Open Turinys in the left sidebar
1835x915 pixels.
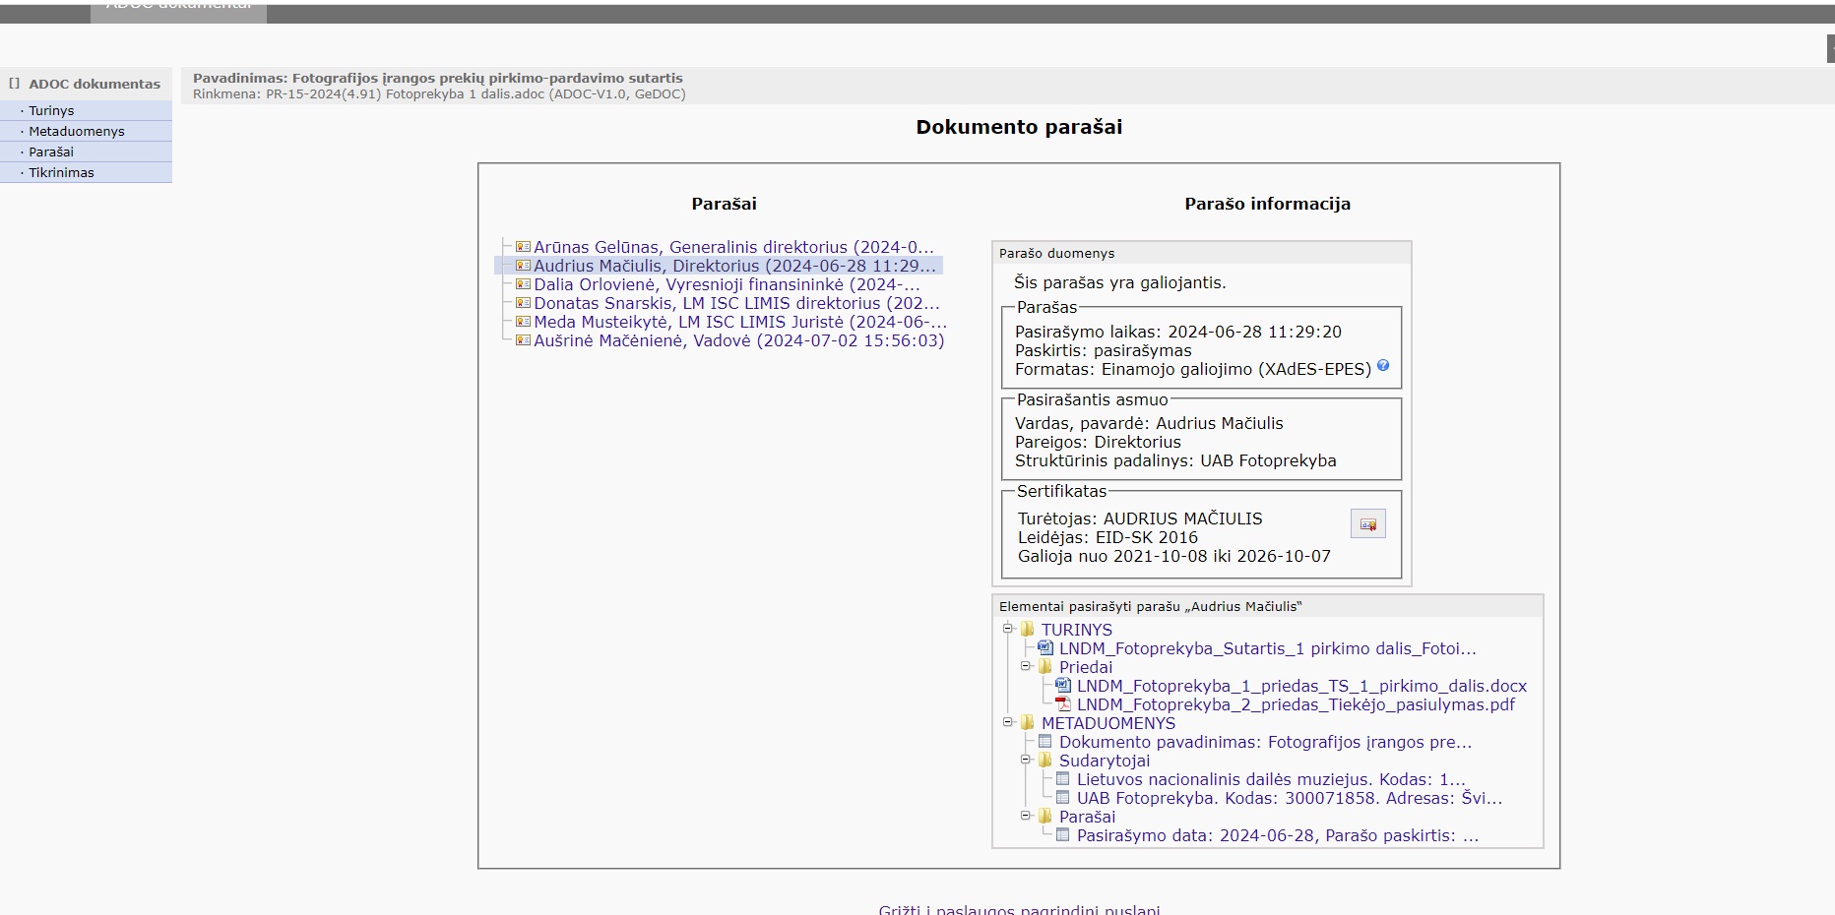[51, 111]
